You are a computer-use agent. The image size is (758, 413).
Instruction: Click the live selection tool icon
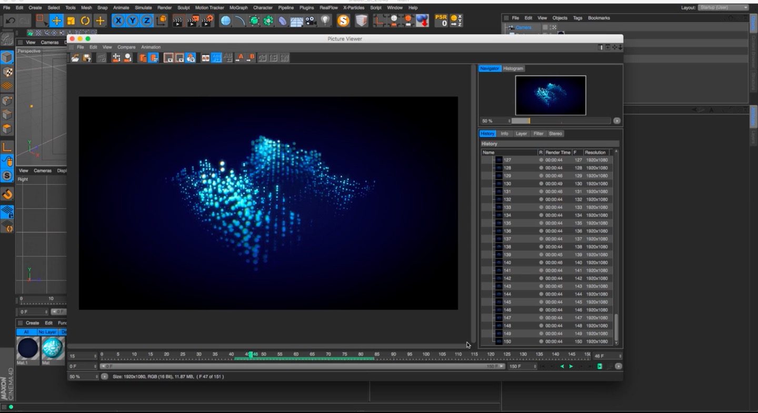tap(42, 21)
